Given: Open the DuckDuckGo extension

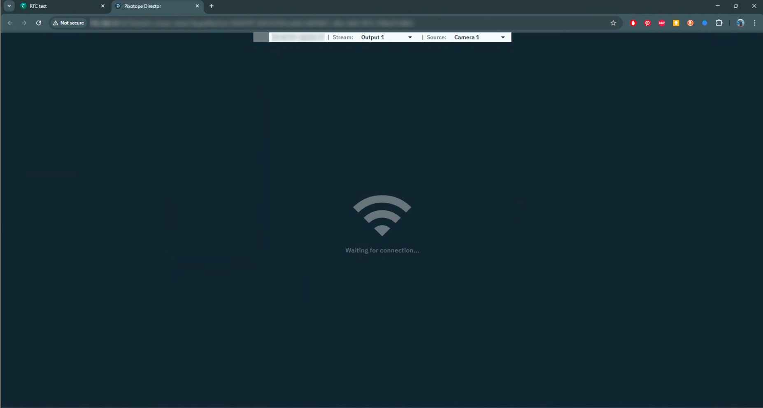Looking at the screenshot, I should (x=690, y=23).
